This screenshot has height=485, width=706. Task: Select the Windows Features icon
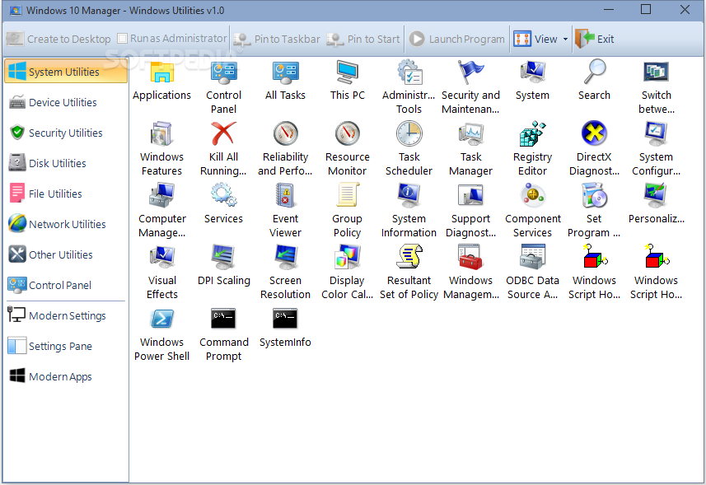tap(161, 133)
